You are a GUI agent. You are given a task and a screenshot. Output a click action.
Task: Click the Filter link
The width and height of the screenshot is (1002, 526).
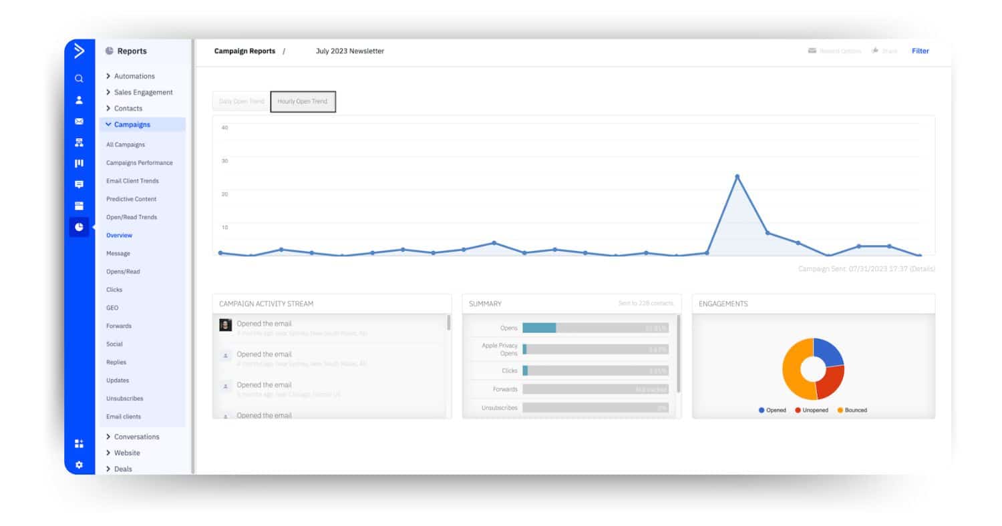coord(921,51)
